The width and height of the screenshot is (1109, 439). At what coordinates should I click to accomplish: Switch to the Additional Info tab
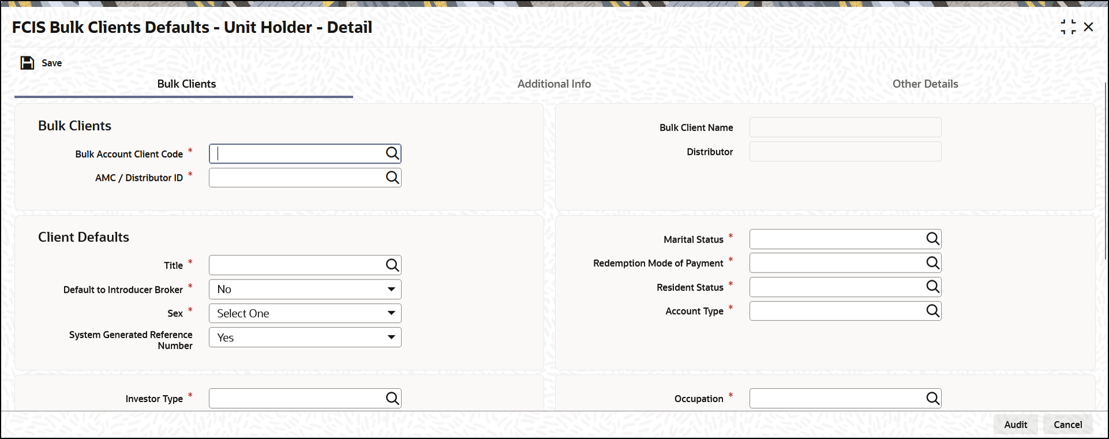pos(554,84)
